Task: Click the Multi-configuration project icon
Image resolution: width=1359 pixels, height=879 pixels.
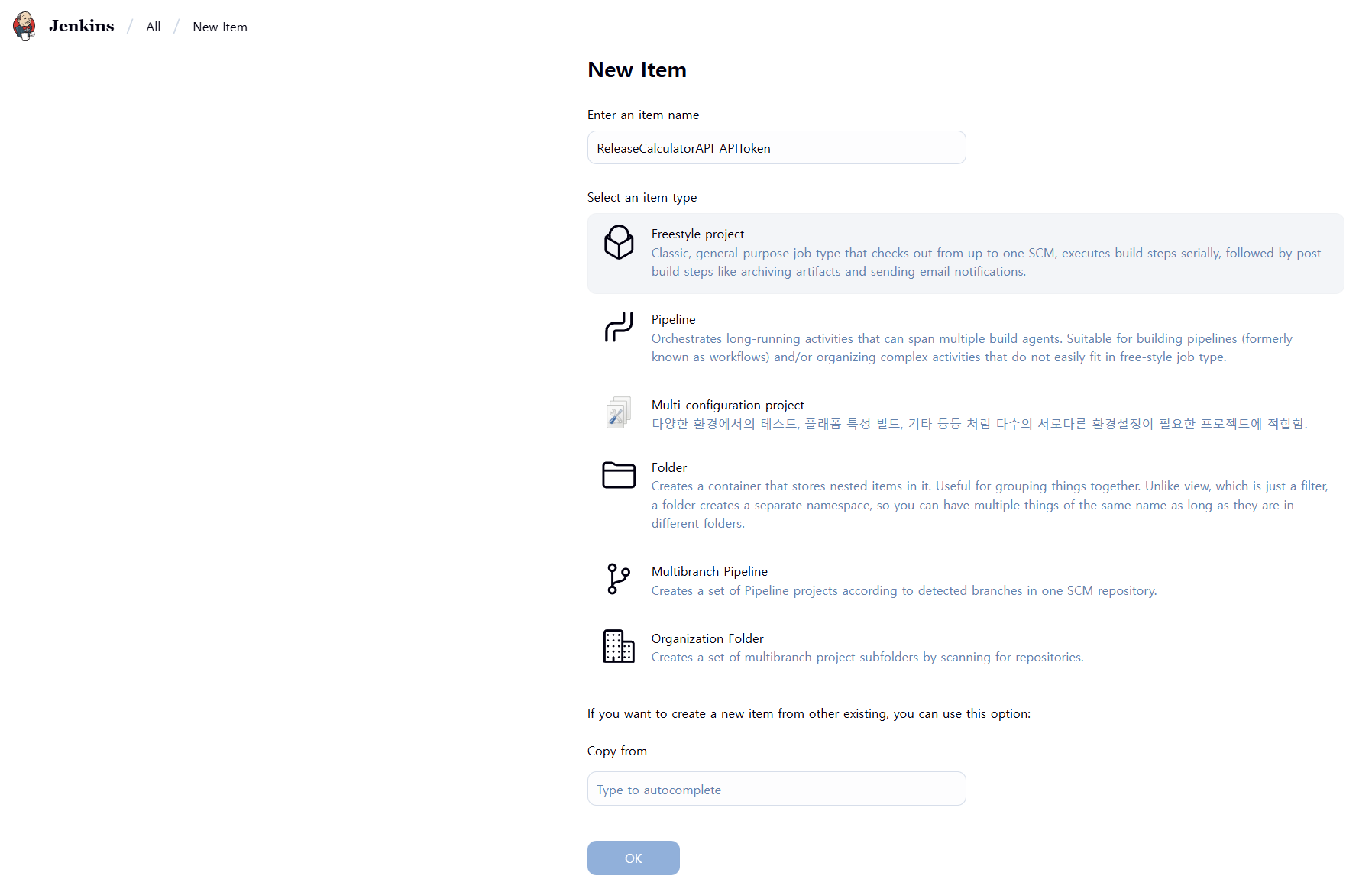Action: pyautogui.click(x=619, y=412)
